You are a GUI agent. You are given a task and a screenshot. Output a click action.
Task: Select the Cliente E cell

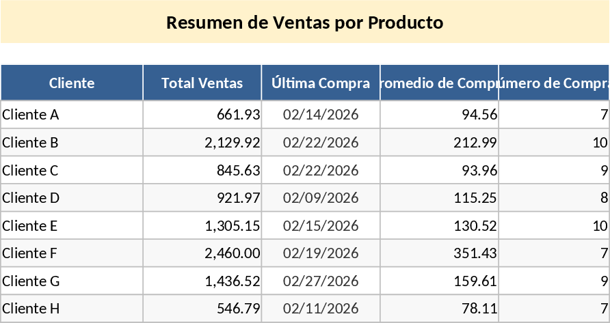pyautogui.click(x=72, y=226)
